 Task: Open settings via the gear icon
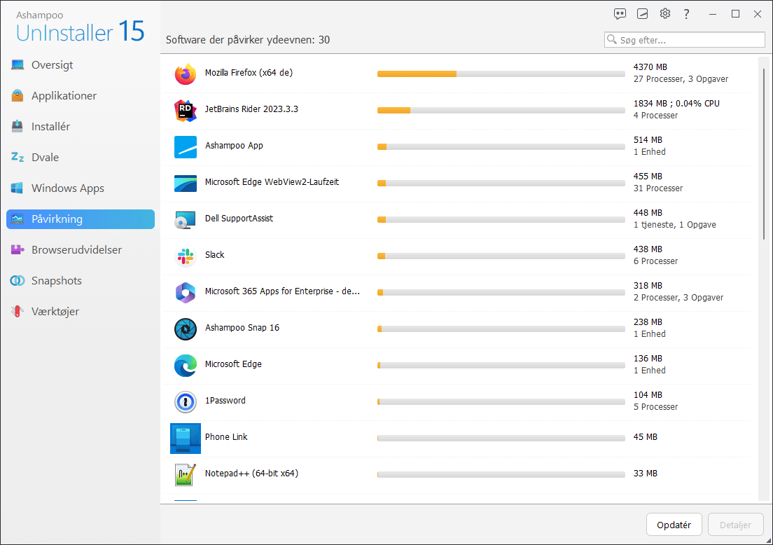click(665, 13)
